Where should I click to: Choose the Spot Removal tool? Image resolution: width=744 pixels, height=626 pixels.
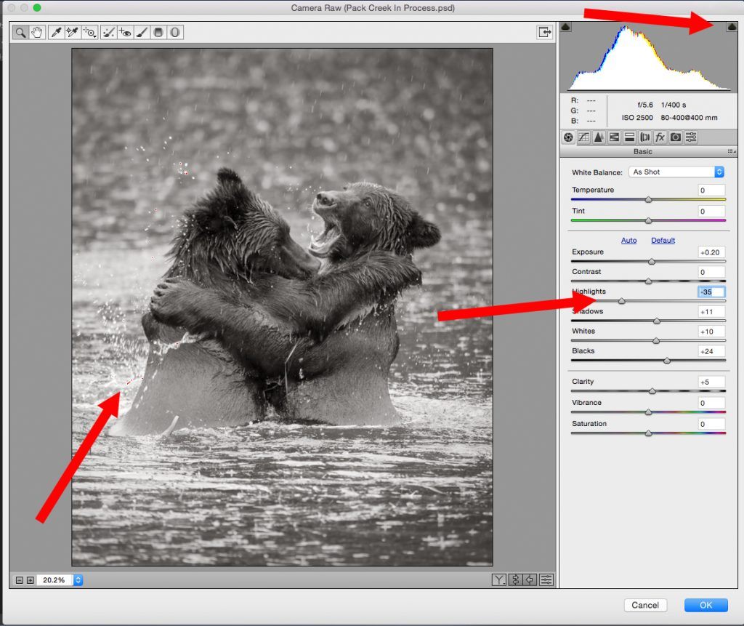pos(108,32)
